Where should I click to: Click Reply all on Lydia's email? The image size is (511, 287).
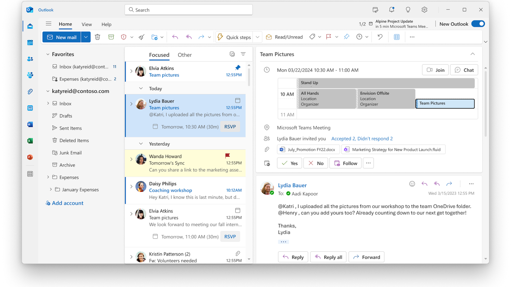pyautogui.click(x=328, y=257)
